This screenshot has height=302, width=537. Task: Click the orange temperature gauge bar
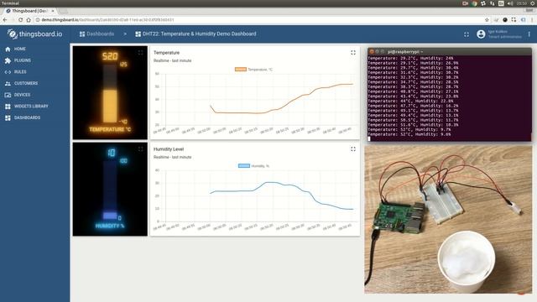tap(110, 106)
